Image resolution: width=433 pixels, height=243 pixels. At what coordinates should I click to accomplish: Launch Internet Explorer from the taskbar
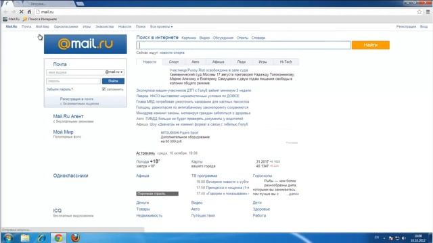tap(42, 238)
